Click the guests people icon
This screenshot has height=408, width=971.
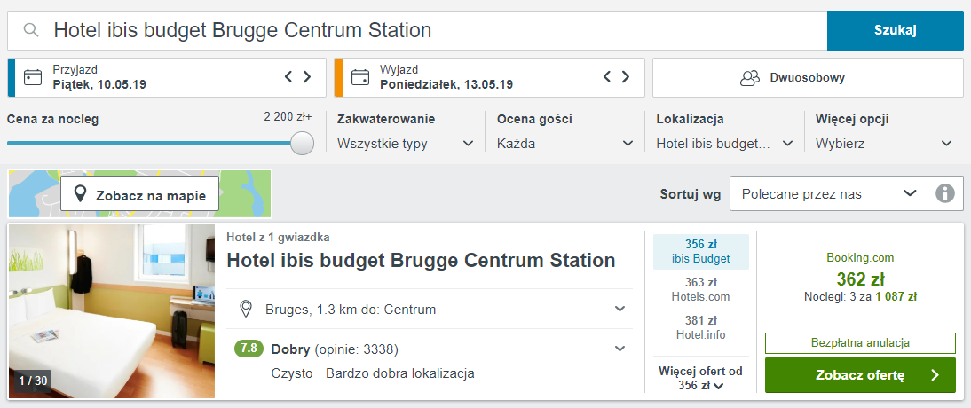(x=750, y=78)
